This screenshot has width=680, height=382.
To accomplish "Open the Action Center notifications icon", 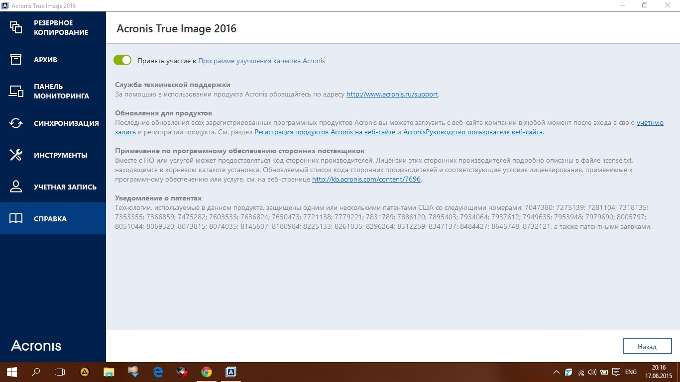I will [616, 372].
